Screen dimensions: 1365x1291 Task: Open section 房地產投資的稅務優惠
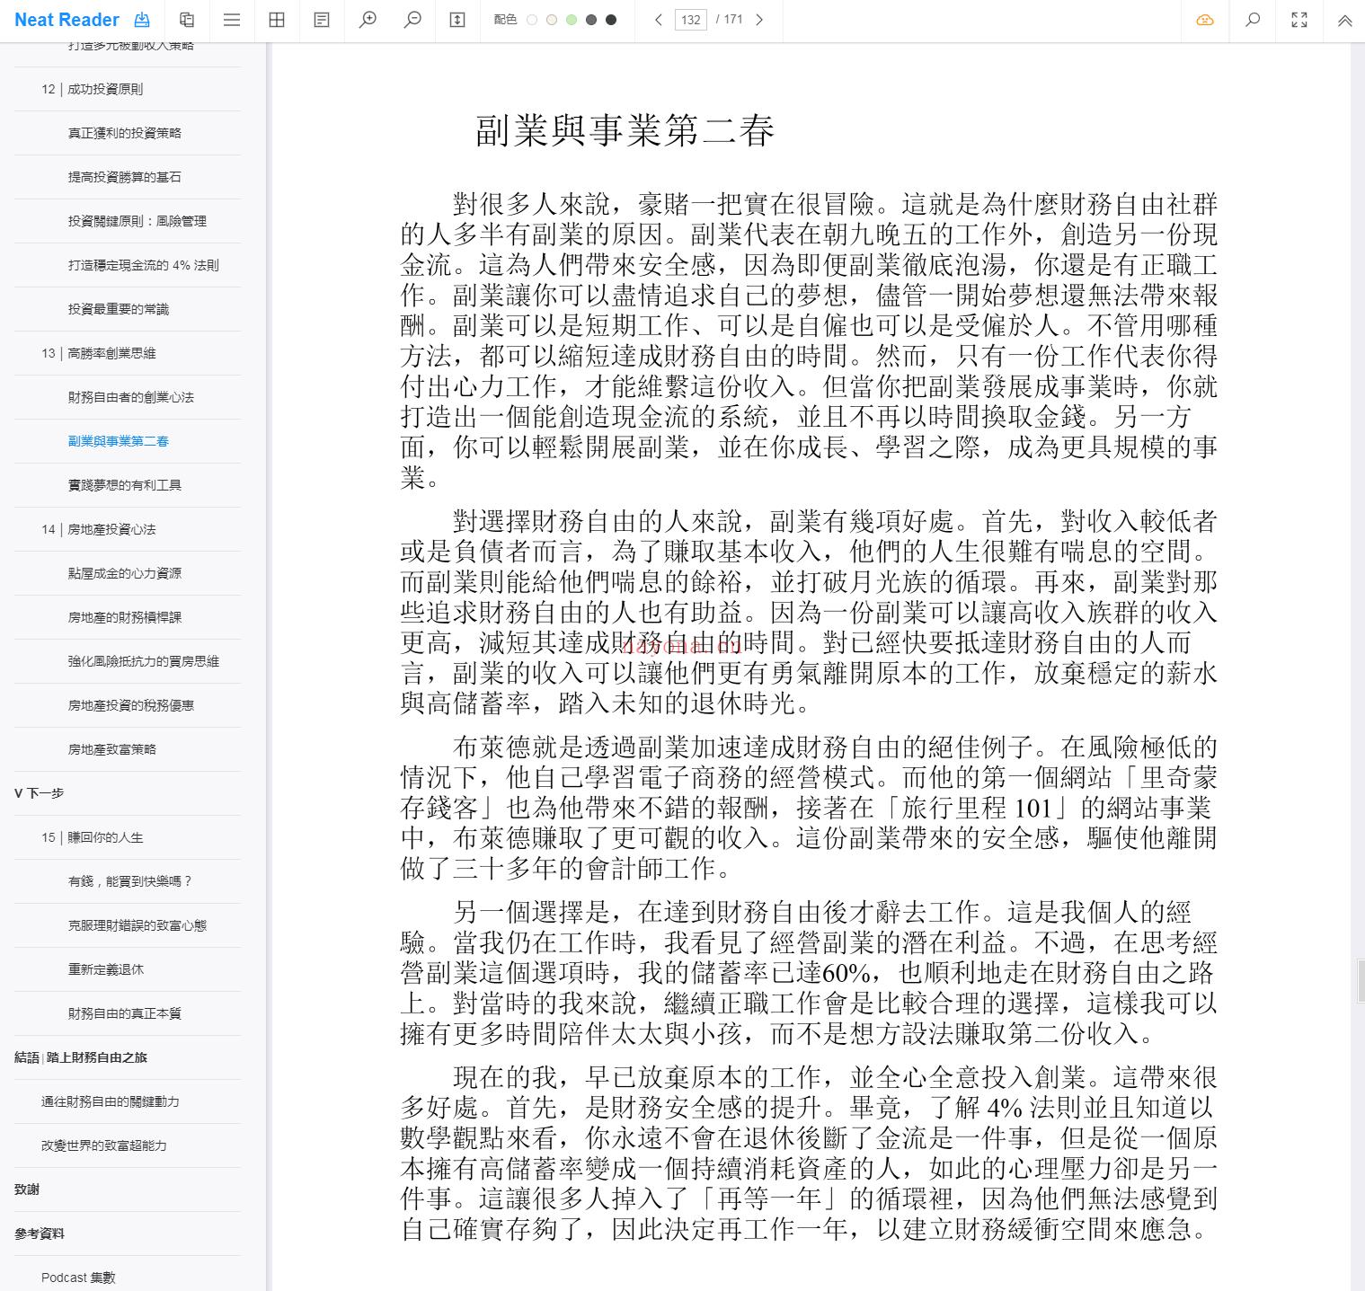pyautogui.click(x=131, y=705)
